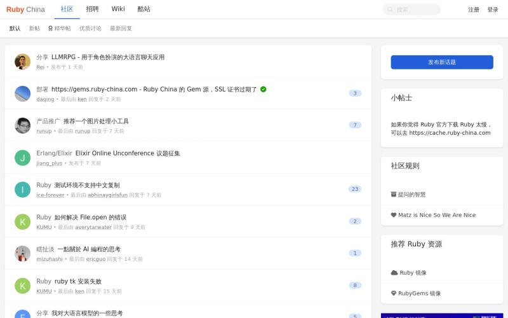Click the 瞎扯淡 node label
508x318 pixels.
pyautogui.click(x=45, y=249)
